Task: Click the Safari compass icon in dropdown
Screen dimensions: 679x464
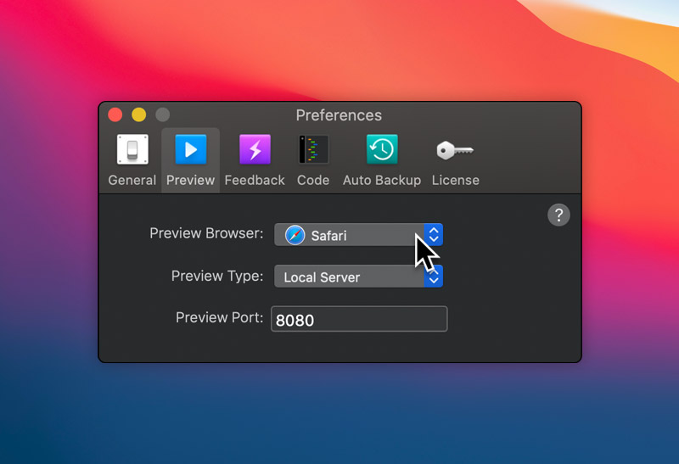Action: pyautogui.click(x=295, y=235)
